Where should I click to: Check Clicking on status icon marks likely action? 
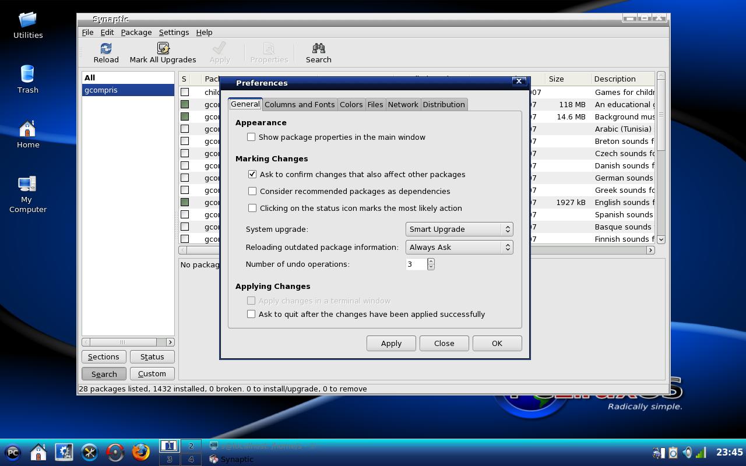point(252,208)
